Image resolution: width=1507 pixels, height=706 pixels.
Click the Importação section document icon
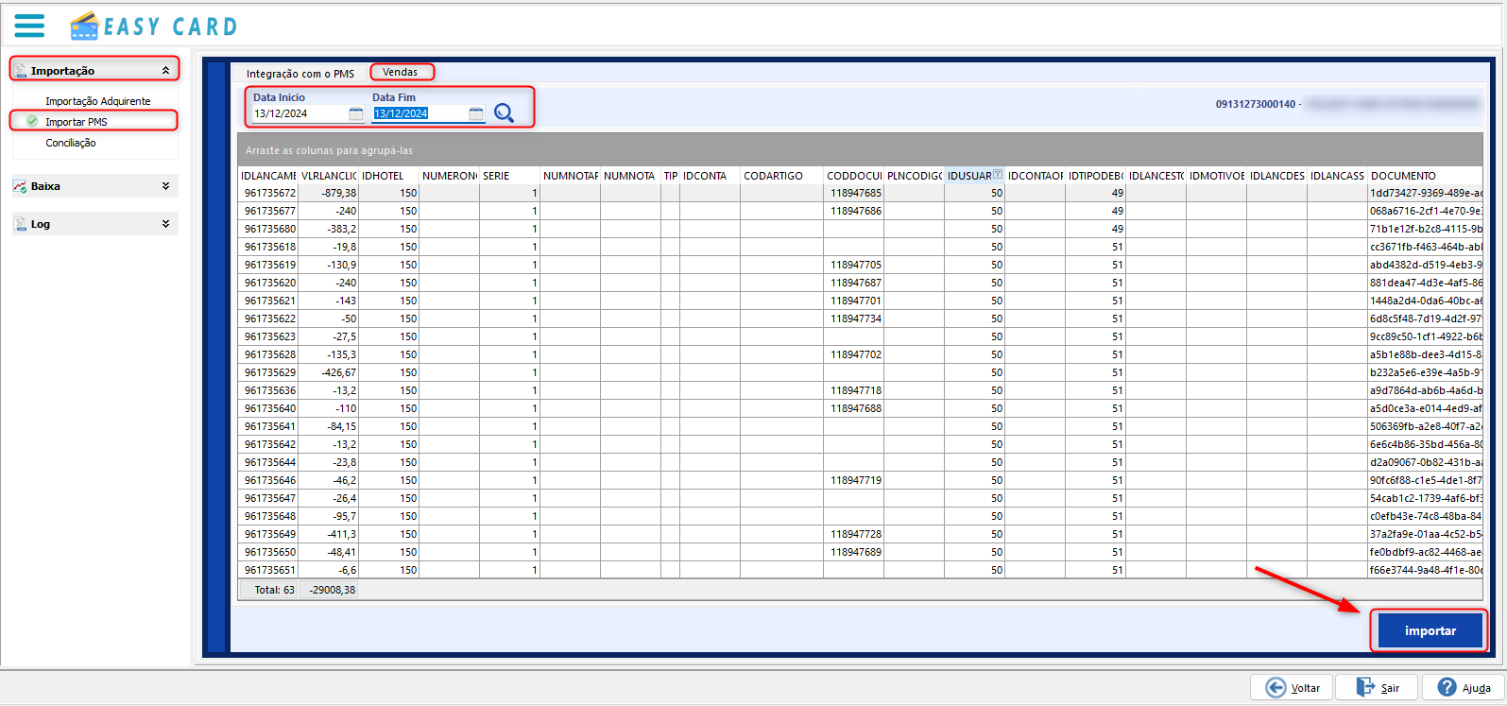[x=21, y=71]
